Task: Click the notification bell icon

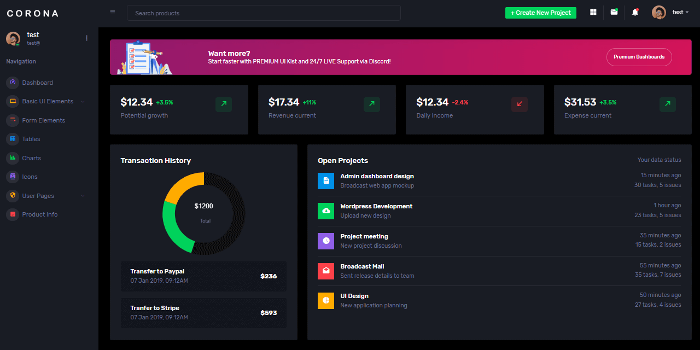Action: tap(635, 11)
